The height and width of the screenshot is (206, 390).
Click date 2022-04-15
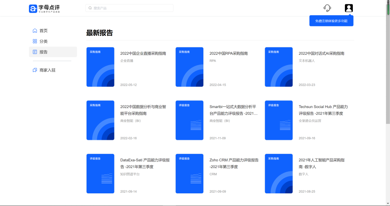pyautogui.click(x=218, y=85)
